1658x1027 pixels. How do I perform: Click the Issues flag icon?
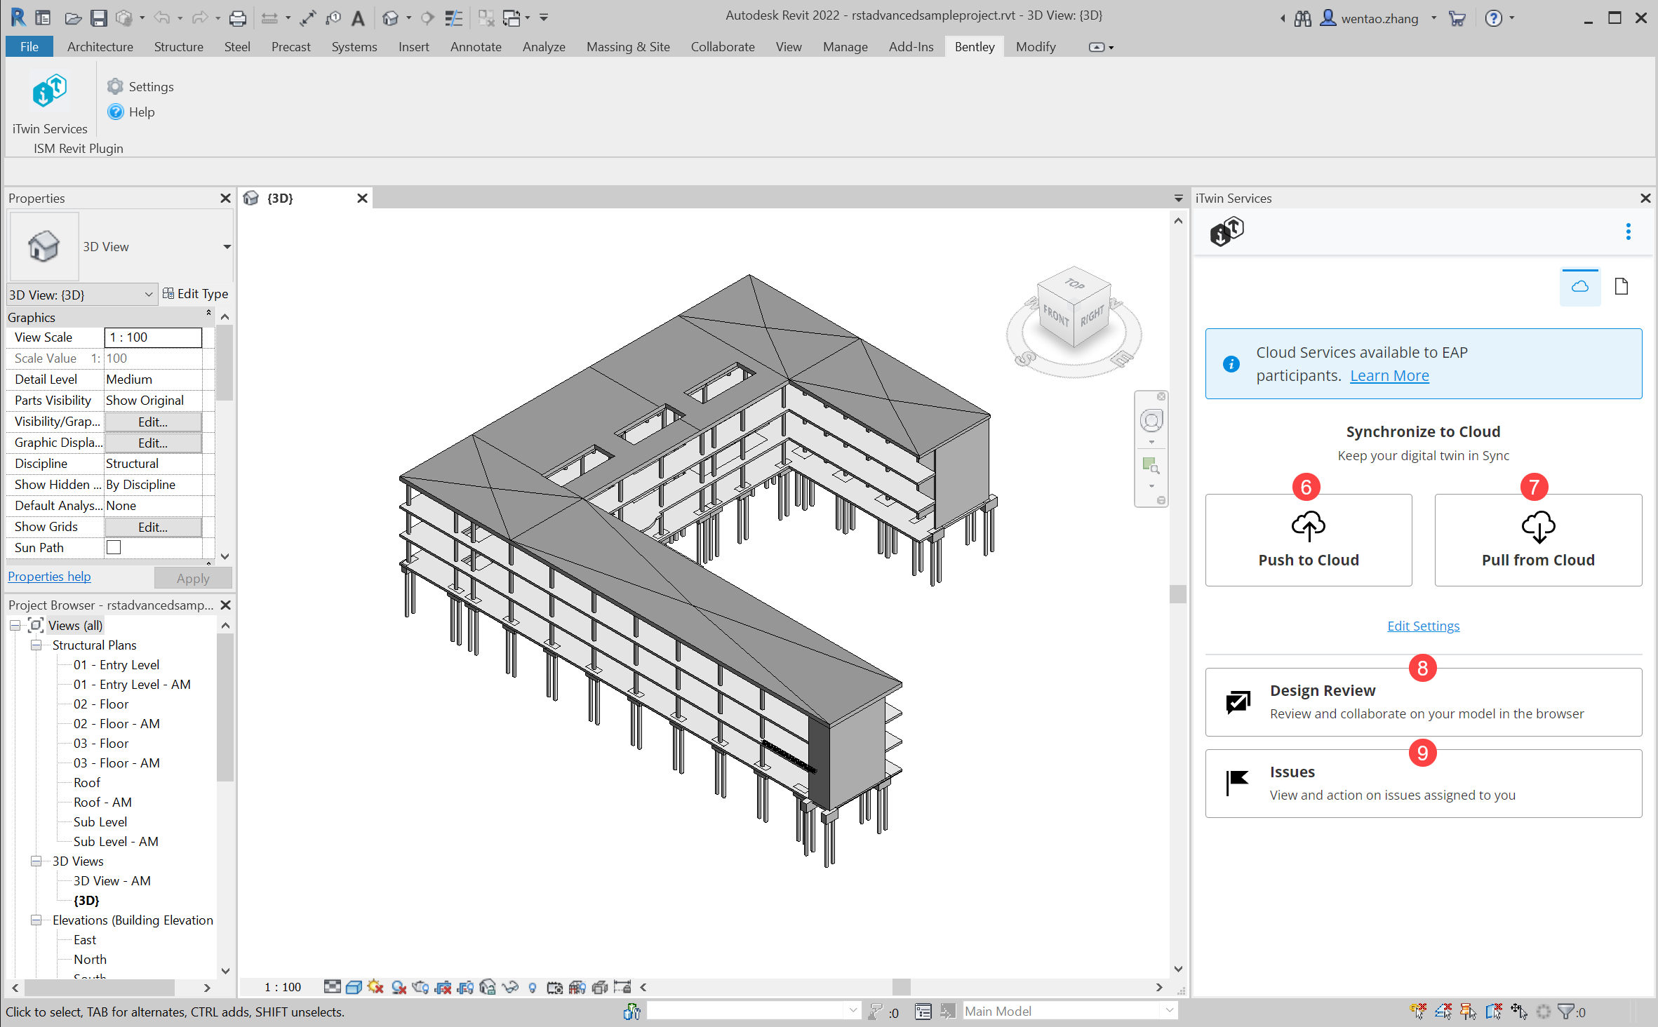[1238, 783]
